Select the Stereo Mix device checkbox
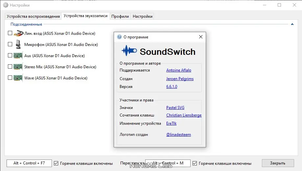Image resolution: width=302 pixels, height=171 pixels. point(10,67)
